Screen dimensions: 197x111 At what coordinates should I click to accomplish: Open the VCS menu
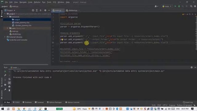coord(54,2)
